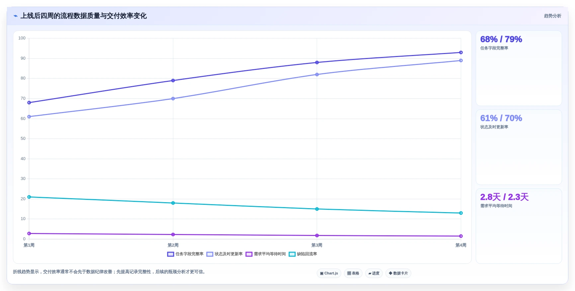This screenshot has width=575, height=291.
Task: Toggle 需求平均等待时间 legend swatch
Action: pos(249,254)
